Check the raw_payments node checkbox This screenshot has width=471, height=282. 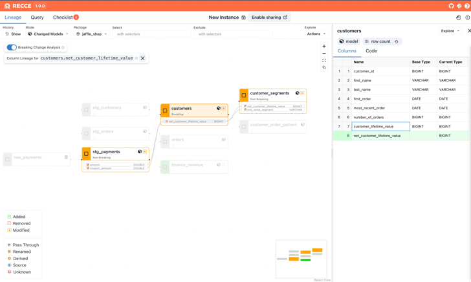[8, 160]
